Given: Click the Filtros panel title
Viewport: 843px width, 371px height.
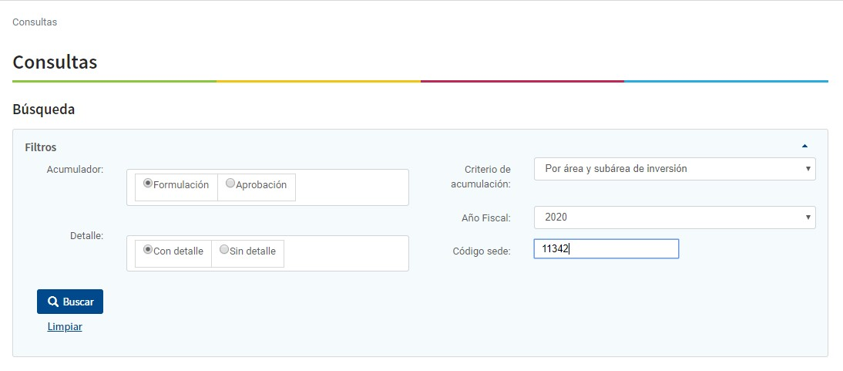Looking at the screenshot, I should 40,147.
